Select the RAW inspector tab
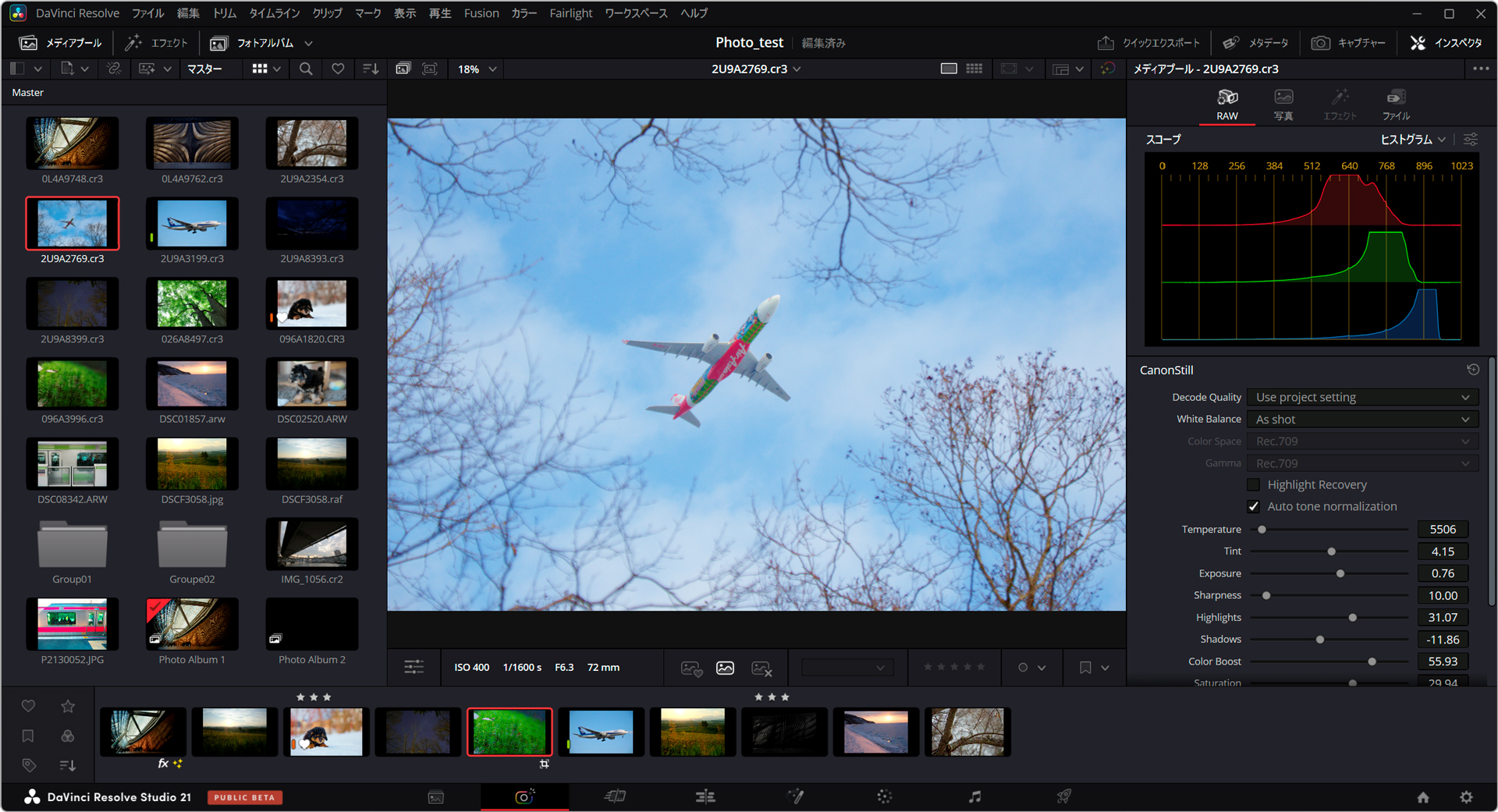This screenshot has width=1498, height=812. tap(1227, 105)
